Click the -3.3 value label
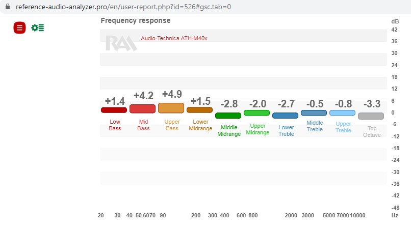Viewport: 411px width, 228px height. (372, 104)
